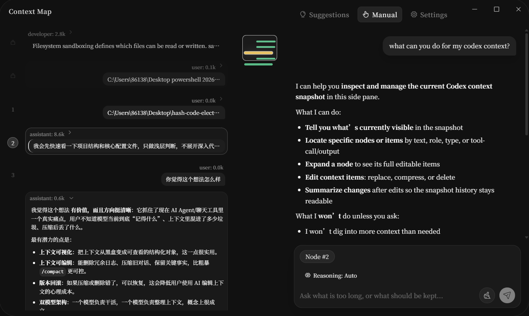Select the circled node number 2

click(x=13, y=143)
